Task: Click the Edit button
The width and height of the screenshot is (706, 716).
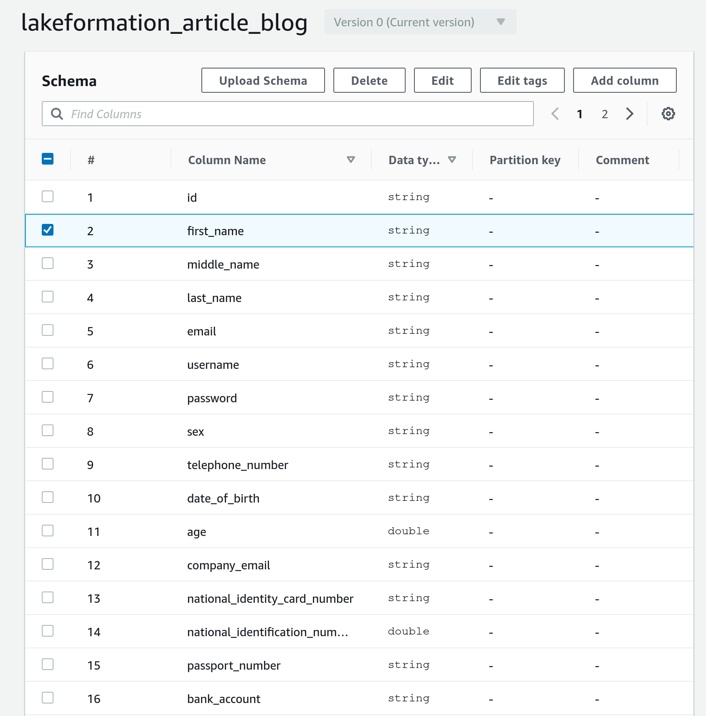Action: click(x=442, y=80)
